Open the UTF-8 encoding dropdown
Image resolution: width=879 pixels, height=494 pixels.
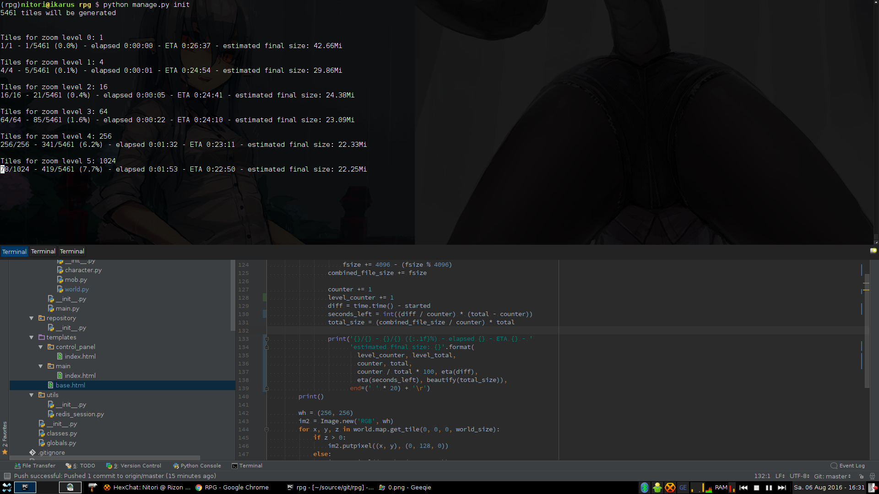point(799,476)
